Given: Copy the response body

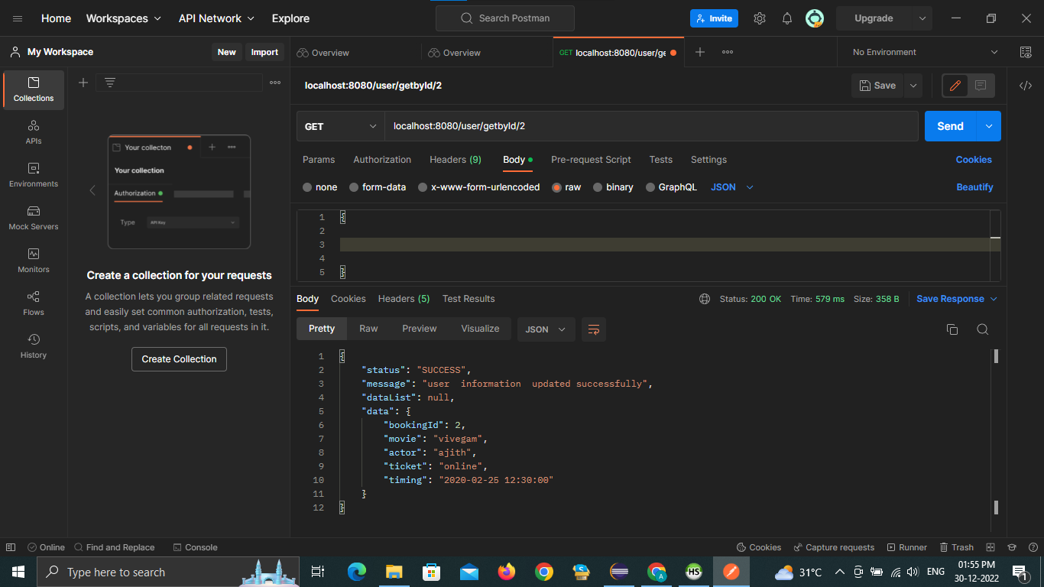Looking at the screenshot, I should [x=952, y=329].
